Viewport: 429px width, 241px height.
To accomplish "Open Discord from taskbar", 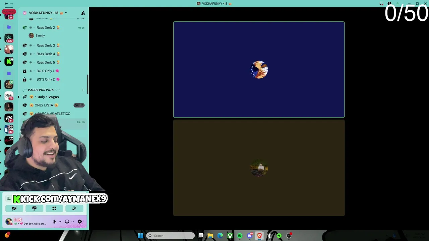I will (249, 236).
